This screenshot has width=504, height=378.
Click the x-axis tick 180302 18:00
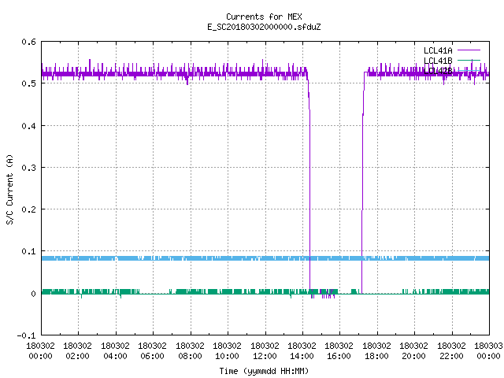click(x=376, y=350)
